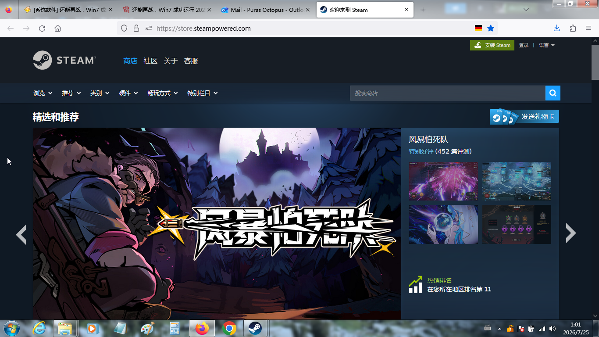
Task: Click the 登录 login link
Action: tap(524, 45)
